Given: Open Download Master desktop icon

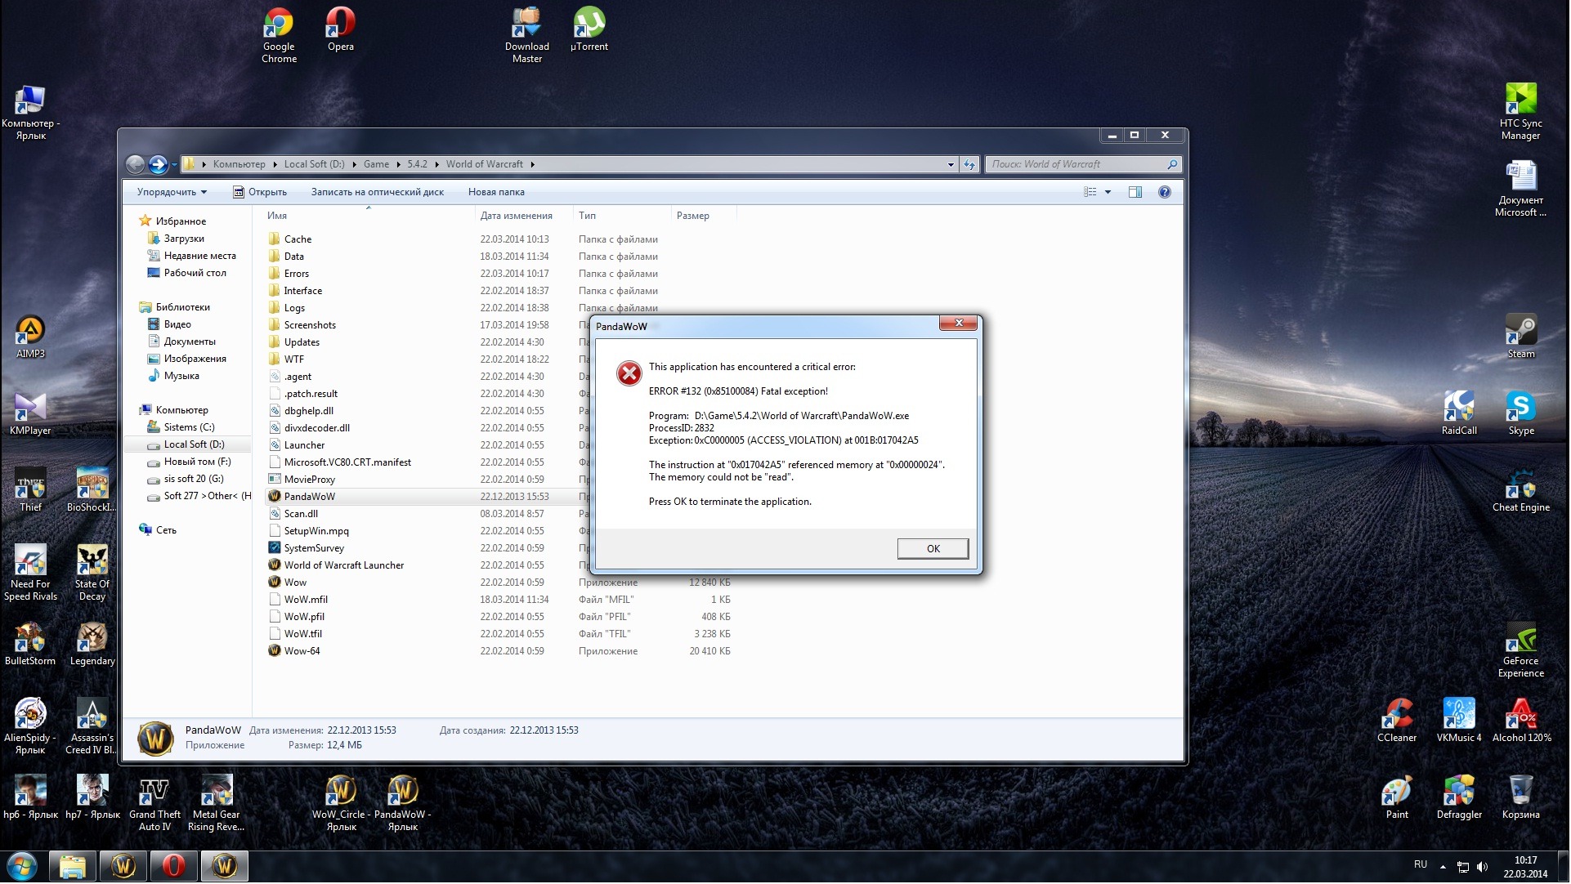Looking at the screenshot, I should click(527, 35).
